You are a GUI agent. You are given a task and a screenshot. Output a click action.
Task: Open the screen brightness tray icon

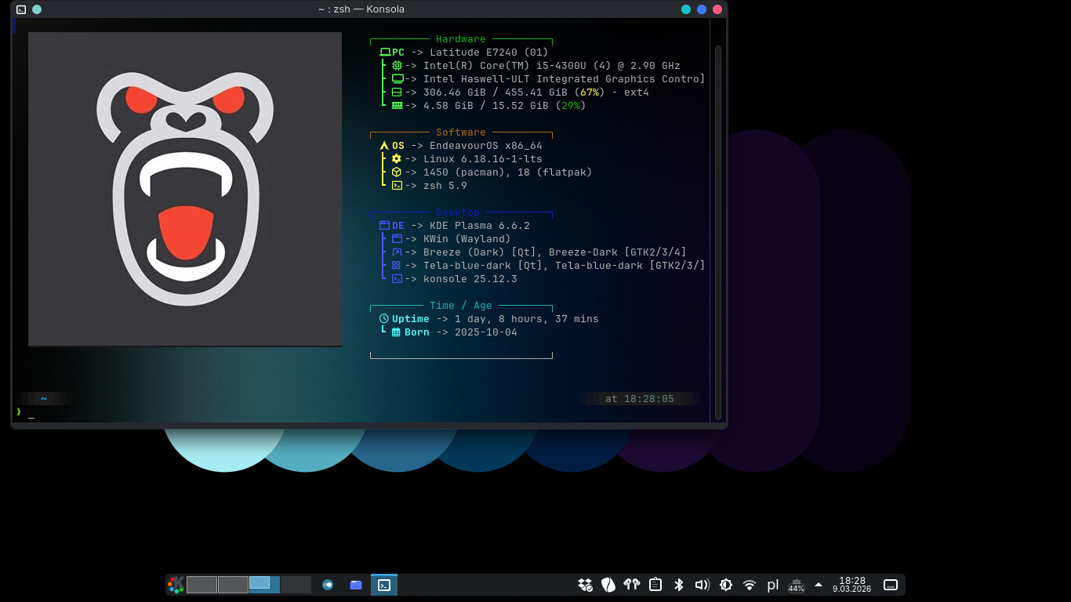(x=726, y=585)
